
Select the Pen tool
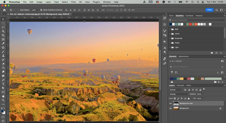pyautogui.click(x=3, y=80)
